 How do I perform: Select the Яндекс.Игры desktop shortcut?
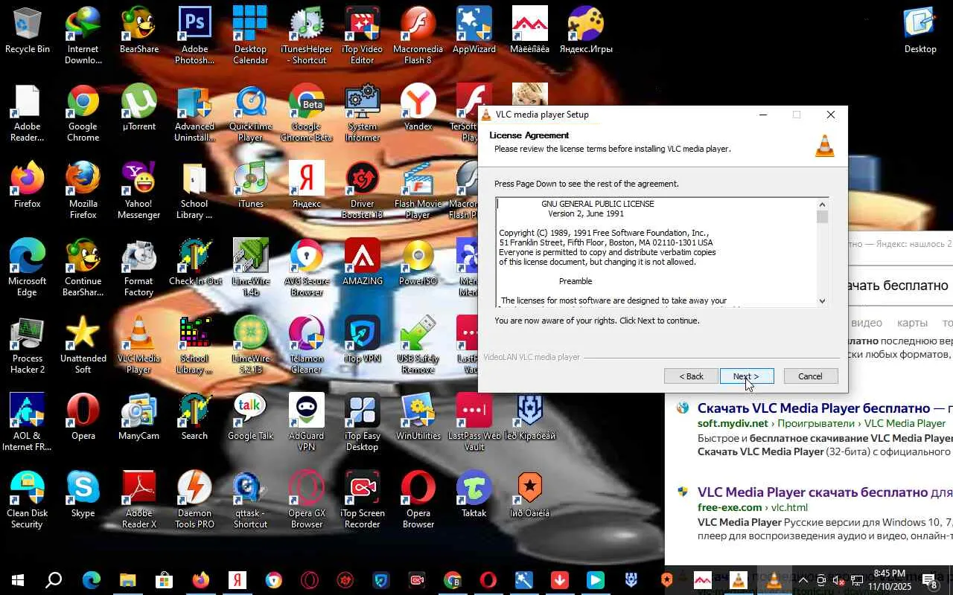click(x=586, y=30)
